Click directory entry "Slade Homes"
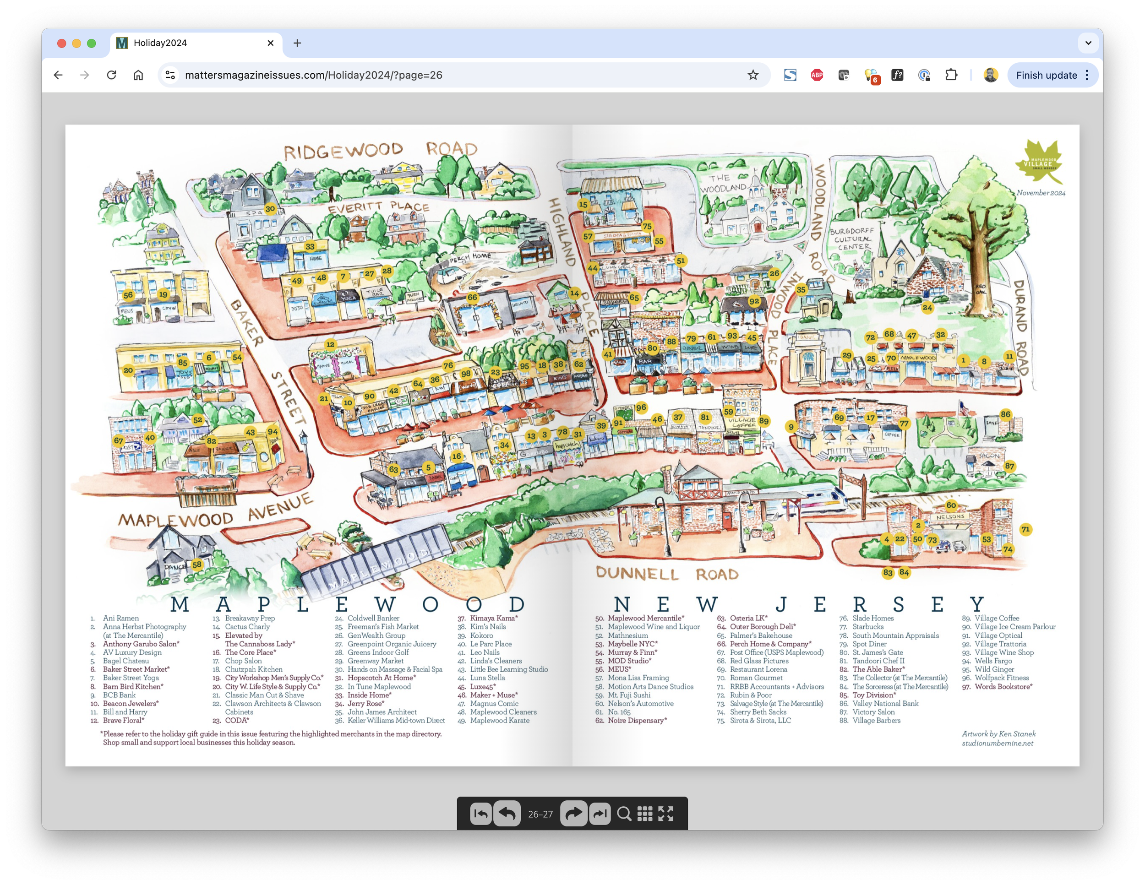 click(x=873, y=618)
